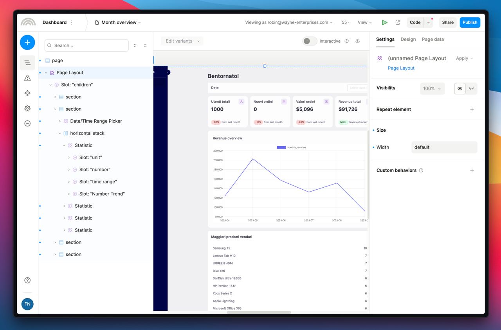Image resolution: width=501 pixels, height=330 pixels.
Task: Set element not visible with closed-eye icon
Action: [471, 89]
